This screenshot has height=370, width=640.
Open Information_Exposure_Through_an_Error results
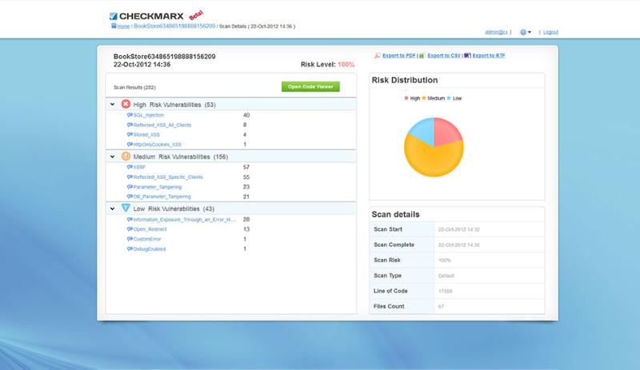(x=185, y=220)
